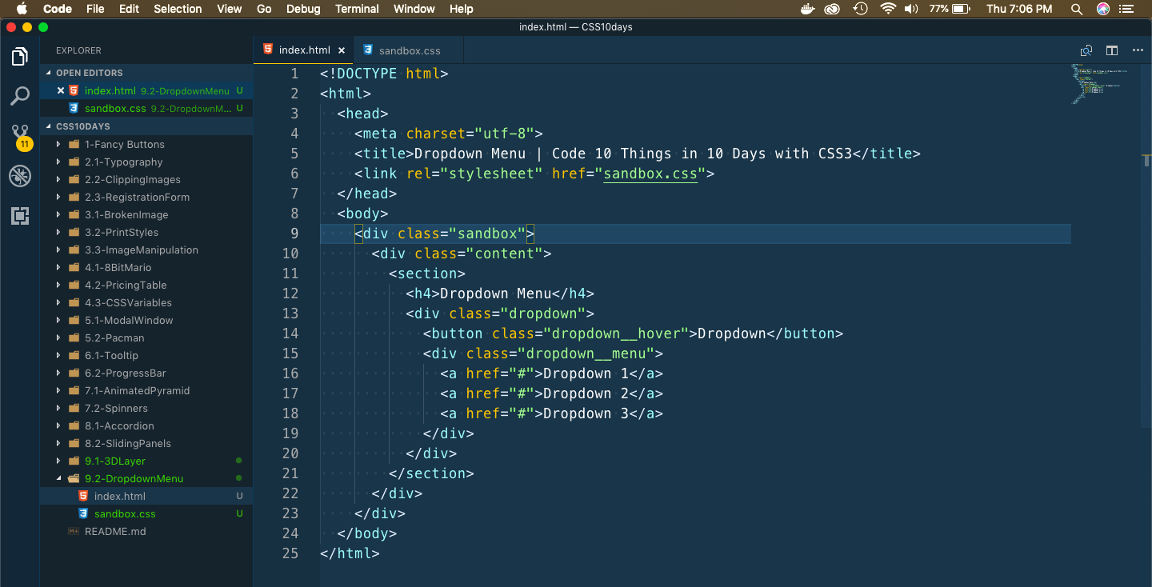Click the battery 77% indicator
Image resolution: width=1152 pixels, height=587 pixels.
(950, 9)
